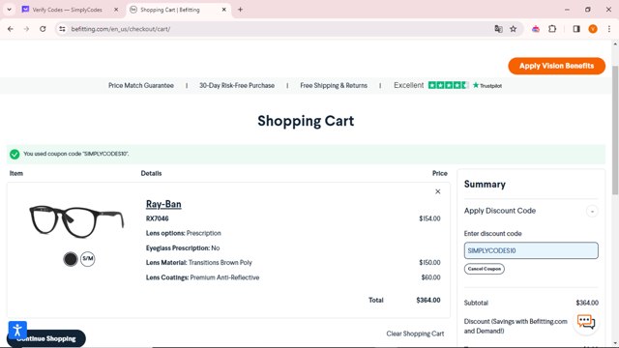Toggle the browser side panel
Image resolution: width=619 pixels, height=348 pixels.
pos(576,29)
